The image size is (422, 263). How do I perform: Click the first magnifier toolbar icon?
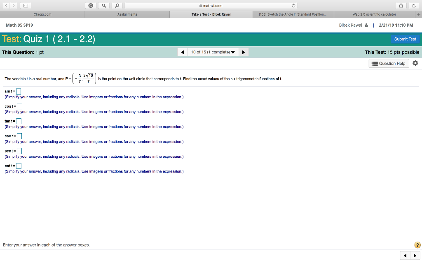coord(104,5)
